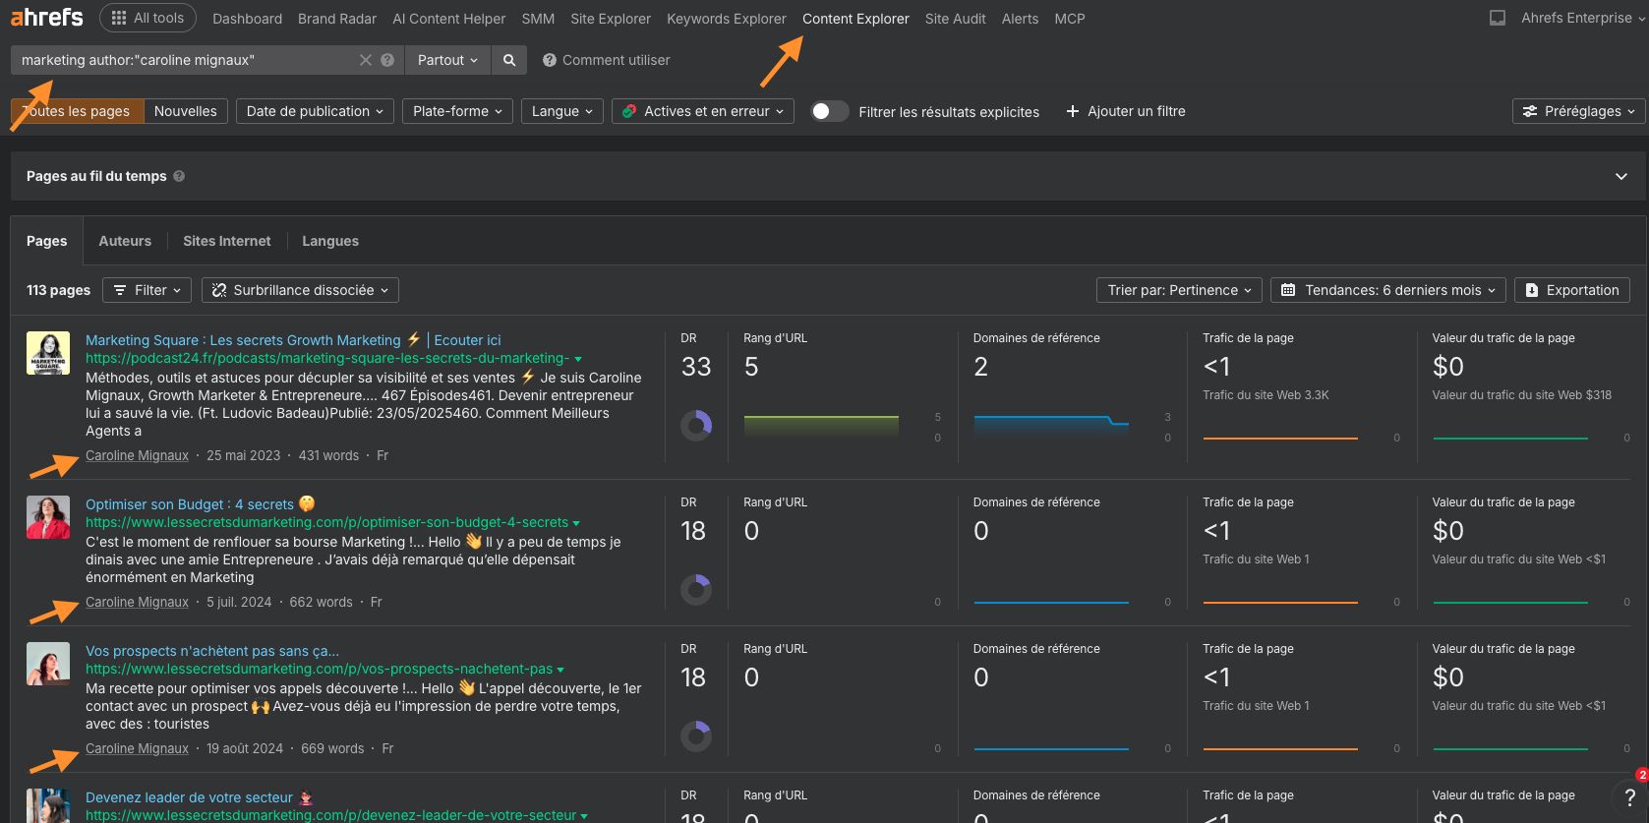Screen dimensions: 1649x823
Task: Open the Date de publication dropdown
Action: point(315,111)
